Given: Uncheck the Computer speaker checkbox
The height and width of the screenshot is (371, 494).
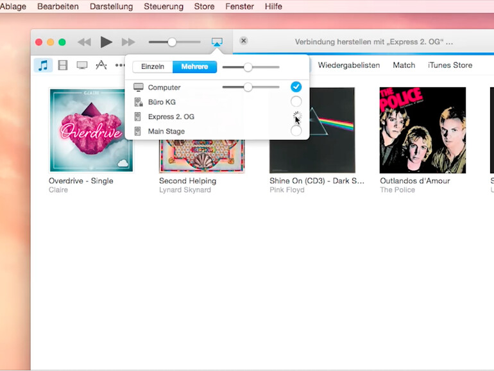Looking at the screenshot, I should tap(296, 87).
